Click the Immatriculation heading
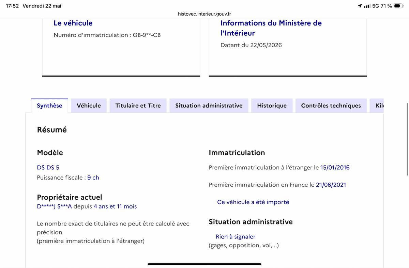The width and height of the screenshot is (409, 268). [237, 153]
